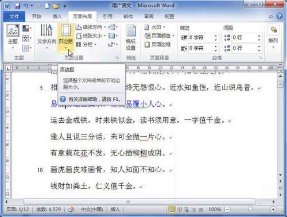Image resolution: width=287 pixels, height=217 pixels.
Task: Open Word help with question mark icon
Action: click(x=280, y=16)
